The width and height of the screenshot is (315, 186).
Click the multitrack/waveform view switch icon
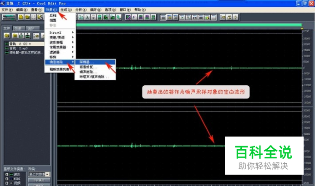(x=9, y=17)
